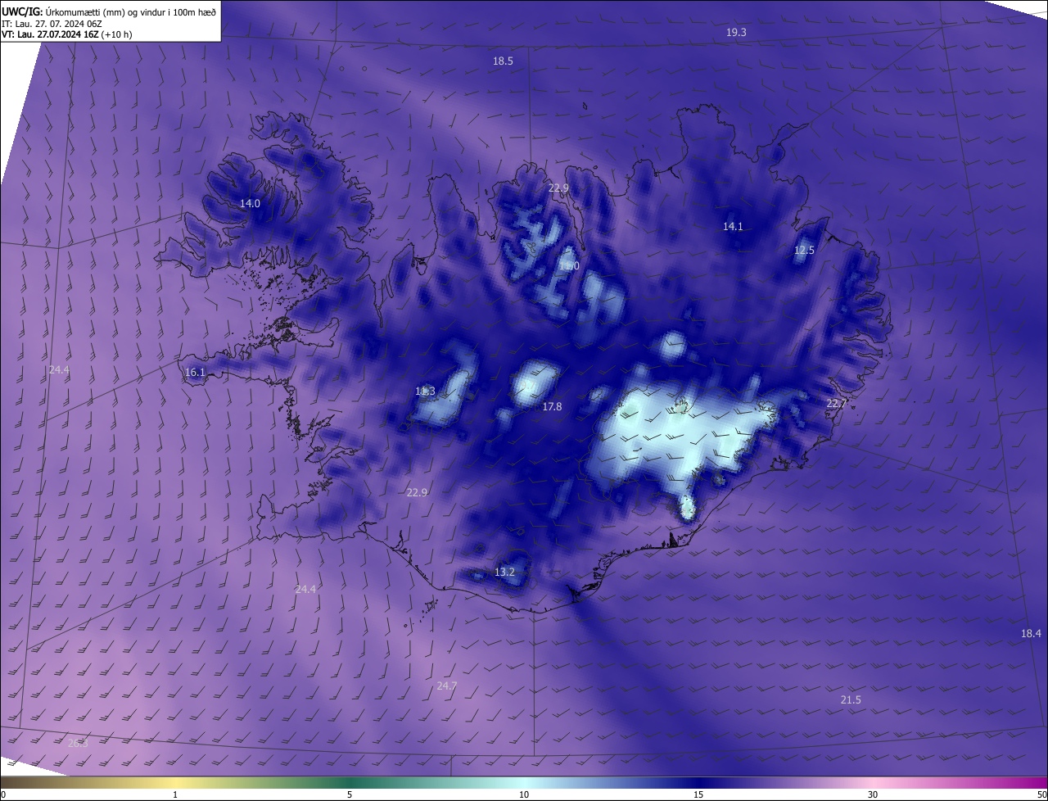Select the 11.0 map value
This screenshot has height=801, width=1048.
pyautogui.click(x=569, y=266)
